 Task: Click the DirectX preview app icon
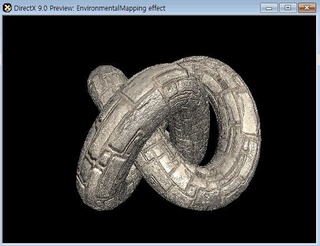[x=7, y=8]
